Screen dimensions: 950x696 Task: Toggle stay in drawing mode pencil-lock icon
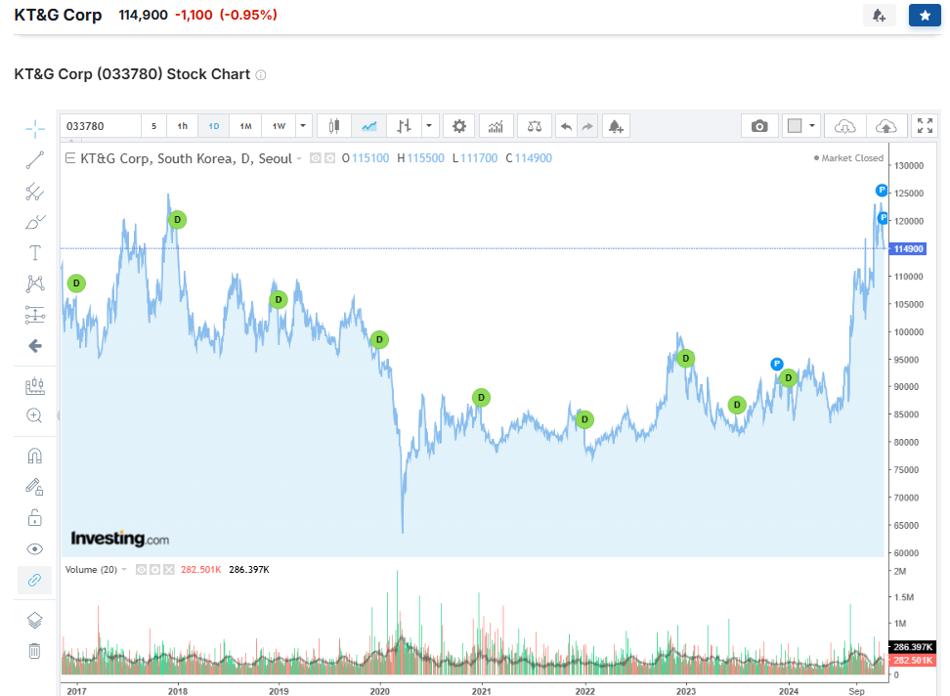point(35,487)
